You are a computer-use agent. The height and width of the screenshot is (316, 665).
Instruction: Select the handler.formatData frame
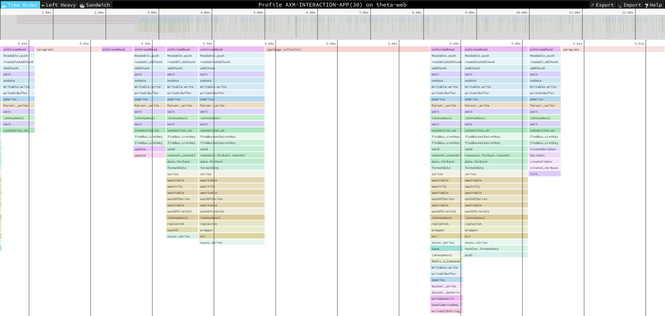click(x=495, y=249)
